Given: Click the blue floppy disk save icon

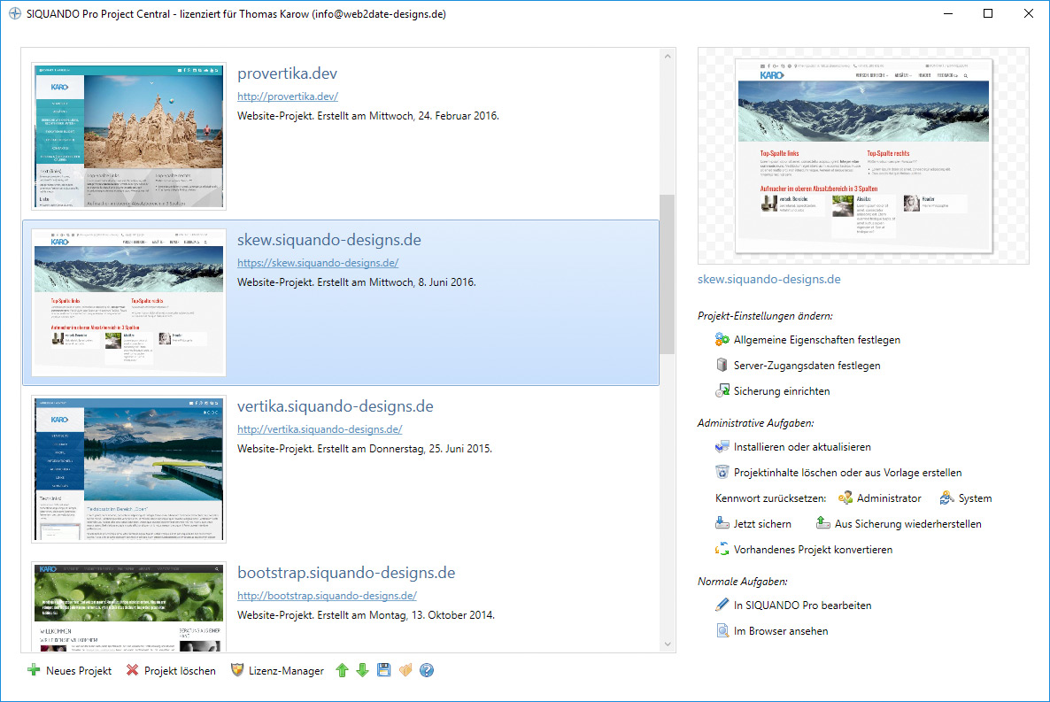Looking at the screenshot, I should coord(383,671).
